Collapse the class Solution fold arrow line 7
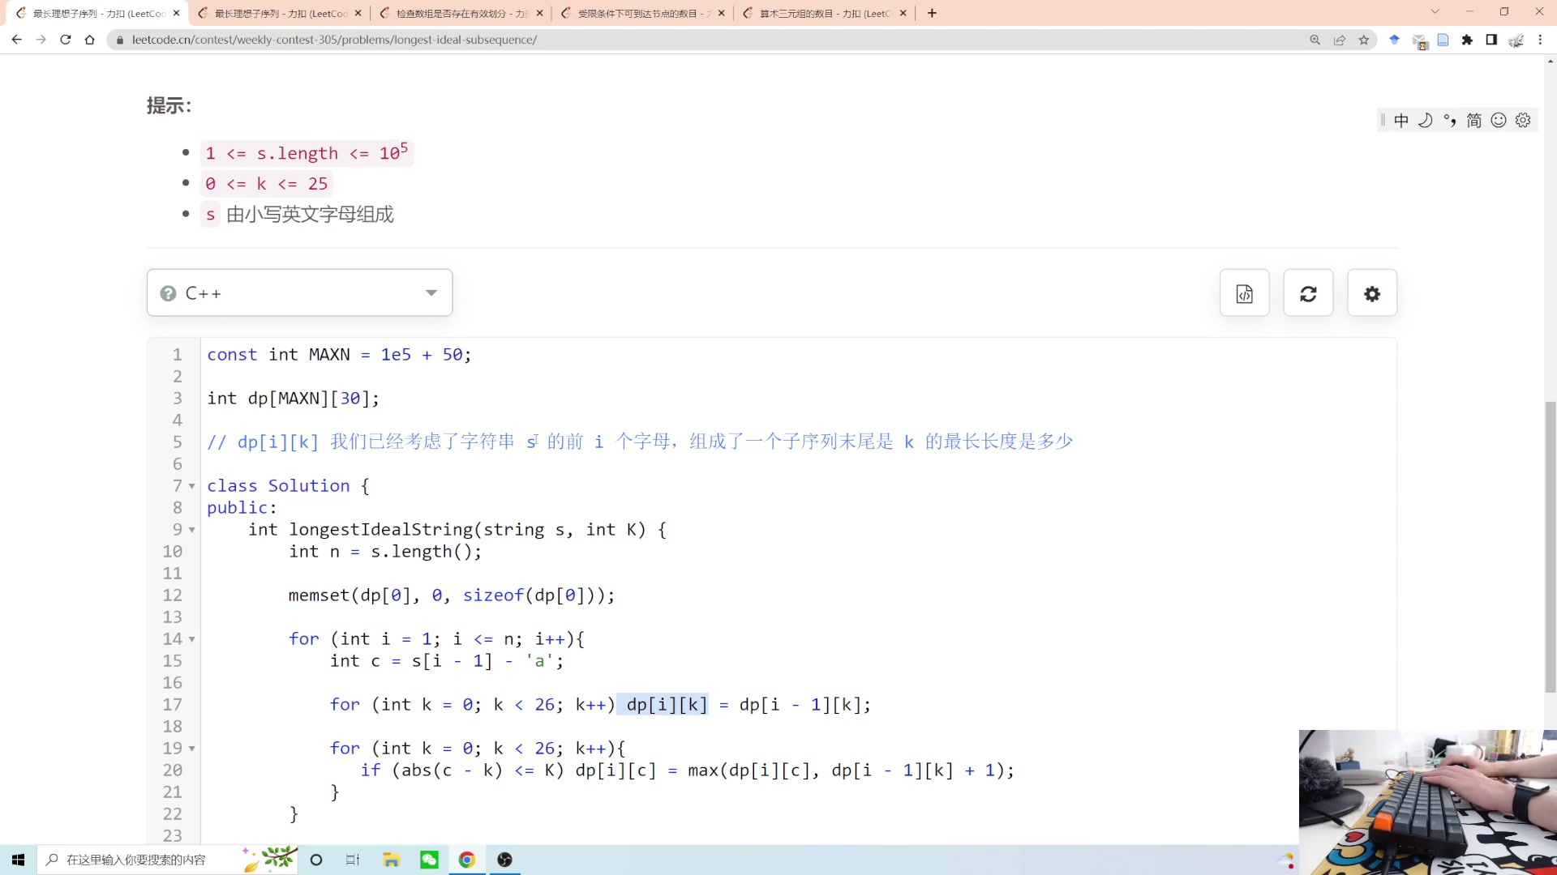 pyautogui.click(x=192, y=486)
